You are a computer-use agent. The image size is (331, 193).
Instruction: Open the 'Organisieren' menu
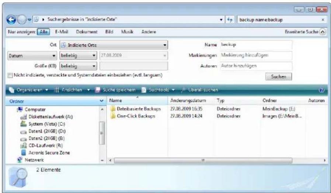pos(28,90)
